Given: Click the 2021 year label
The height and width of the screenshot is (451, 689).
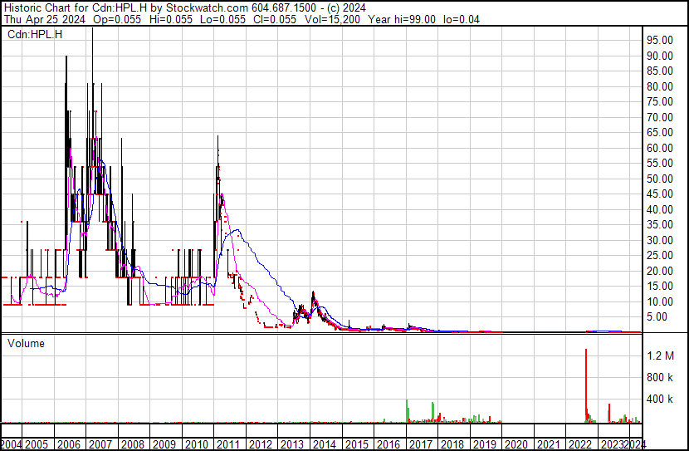Looking at the screenshot, I should pos(549,444).
